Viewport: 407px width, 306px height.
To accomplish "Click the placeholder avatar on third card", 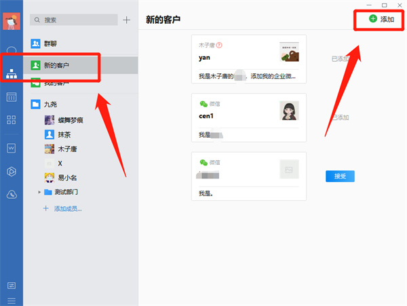I will (x=289, y=169).
